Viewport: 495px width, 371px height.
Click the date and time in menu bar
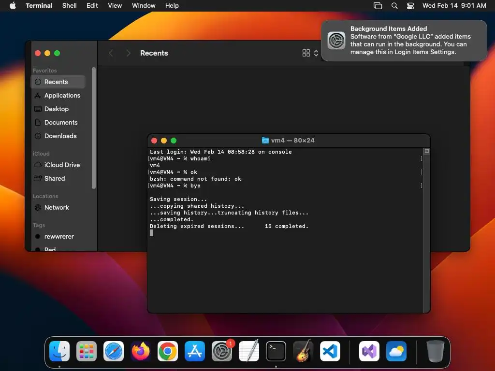[x=454, y=5]
